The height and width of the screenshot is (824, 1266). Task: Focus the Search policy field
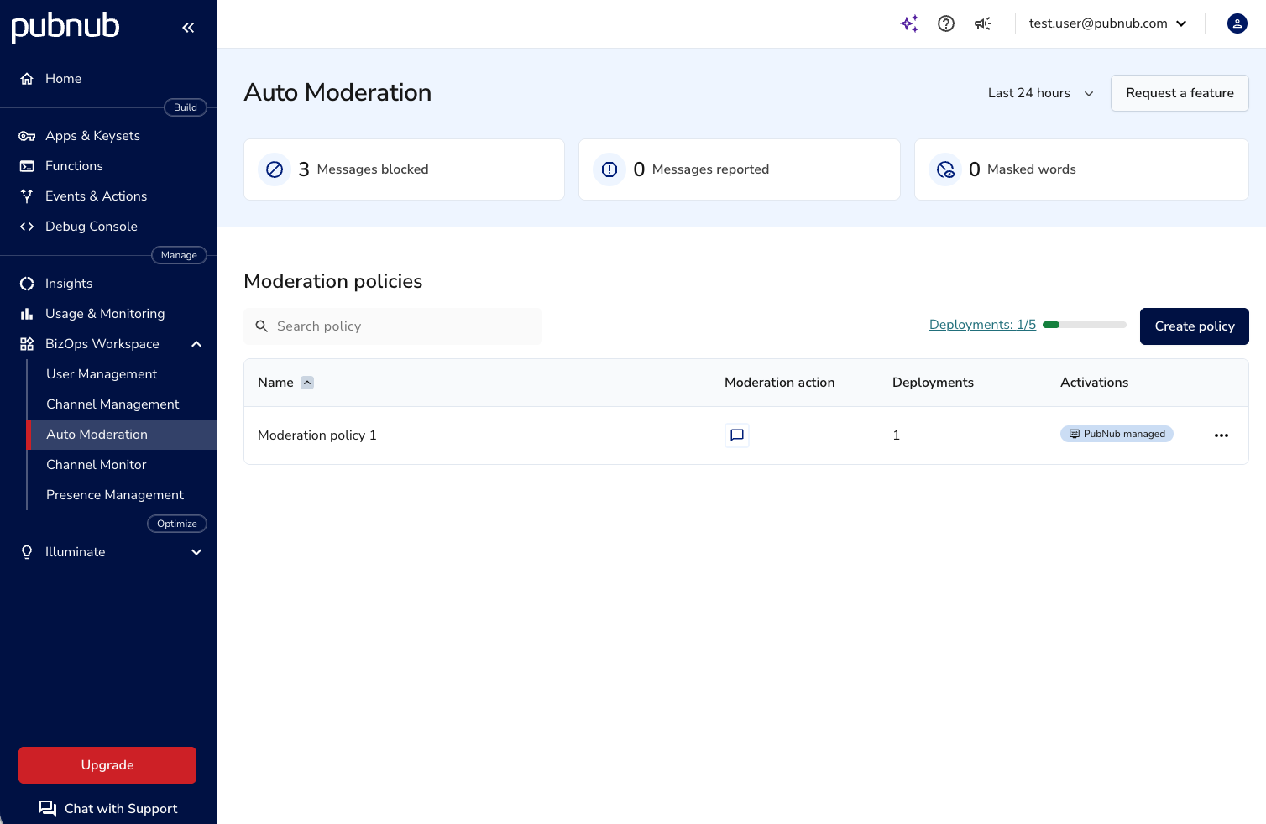(393, 326)
